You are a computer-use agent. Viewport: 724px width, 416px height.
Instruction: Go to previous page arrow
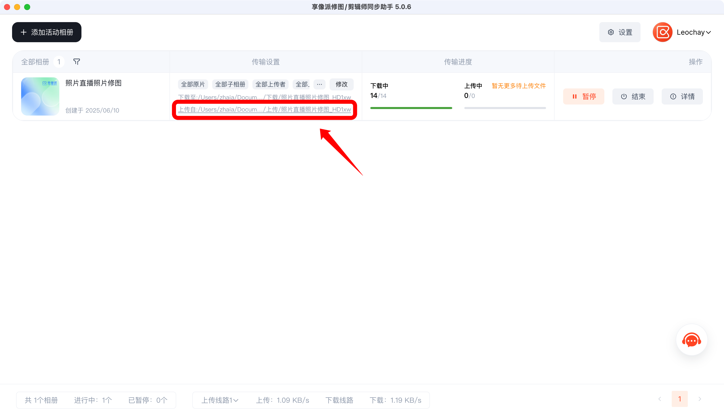pyautogui.click(x=660, y=399)
